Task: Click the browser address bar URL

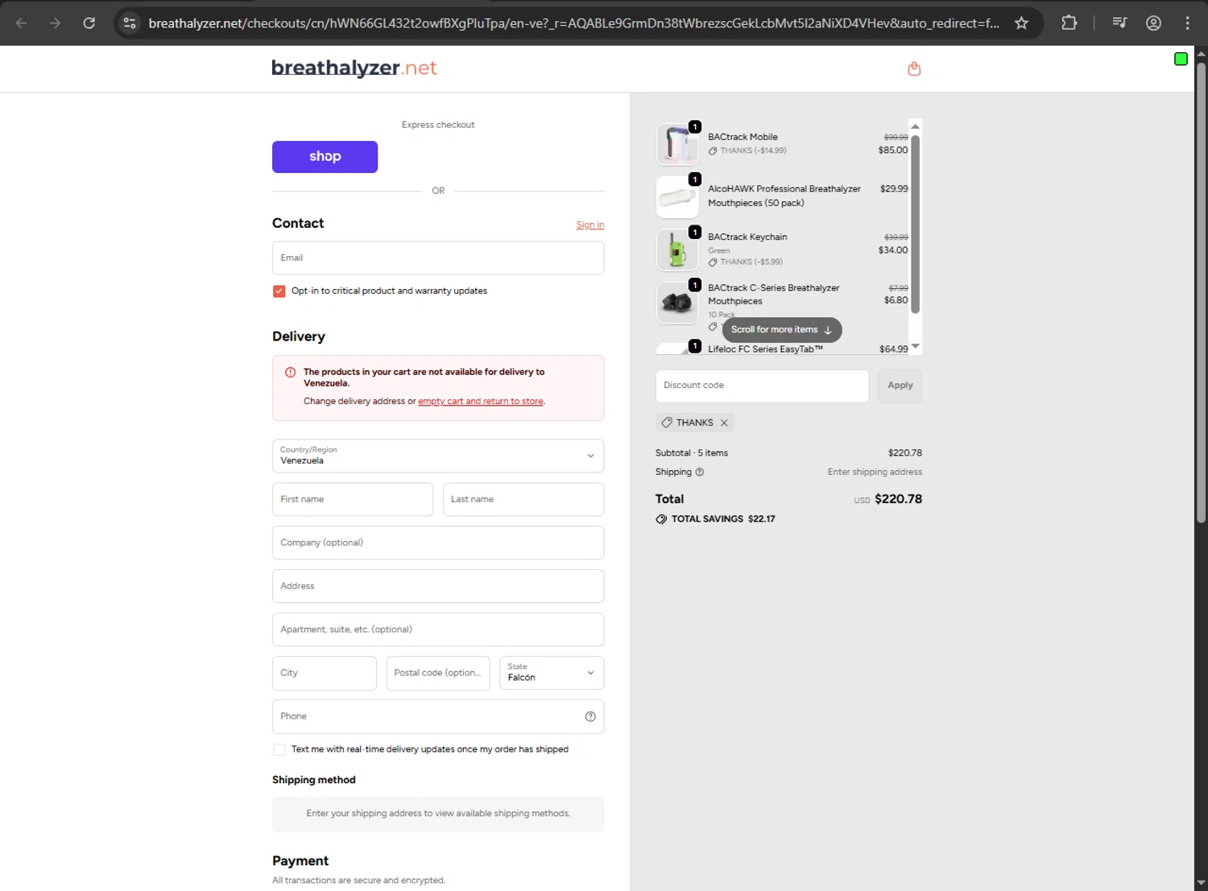Action: click(x=573, y=23)
